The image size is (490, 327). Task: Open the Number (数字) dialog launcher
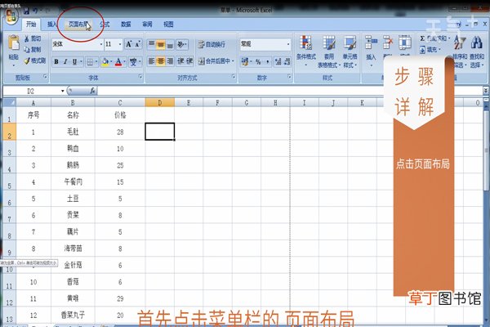[289, 77]
